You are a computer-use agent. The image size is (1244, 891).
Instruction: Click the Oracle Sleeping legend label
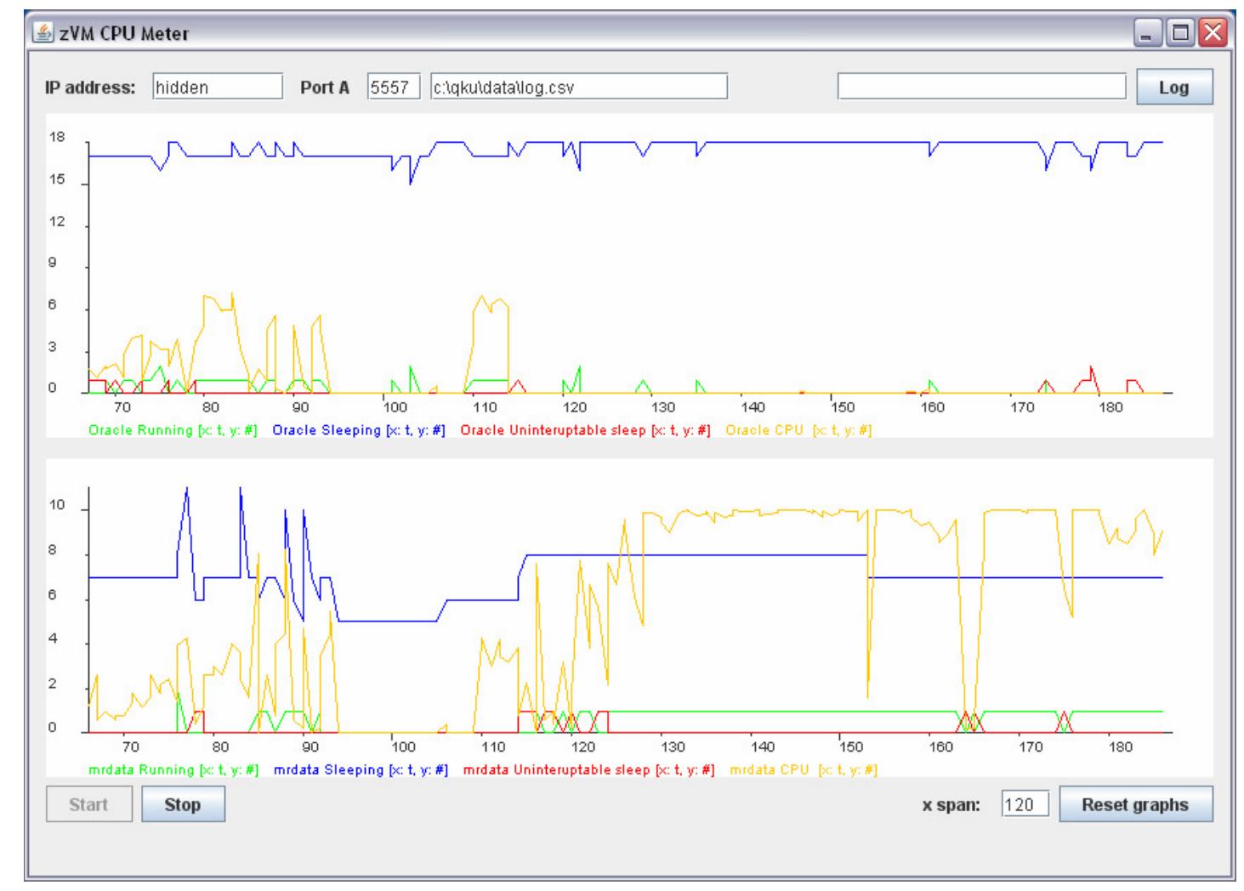[359, 430]
